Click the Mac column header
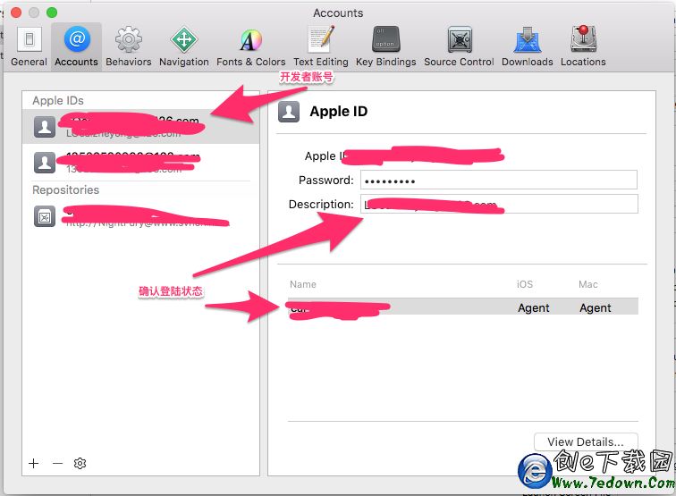 point(588,284)
